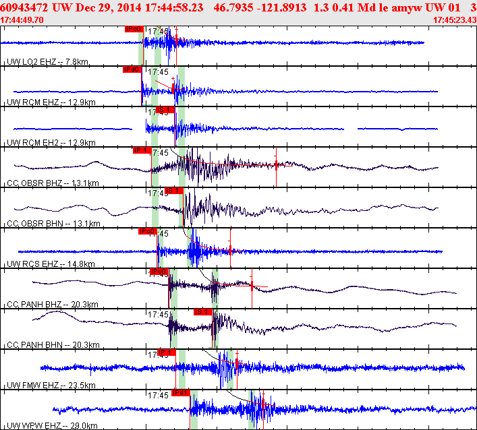This screenshot has width=477, height=430.
Task: Select the iPc0 pick flag on RCS EHZ
Action: (148, 231)
